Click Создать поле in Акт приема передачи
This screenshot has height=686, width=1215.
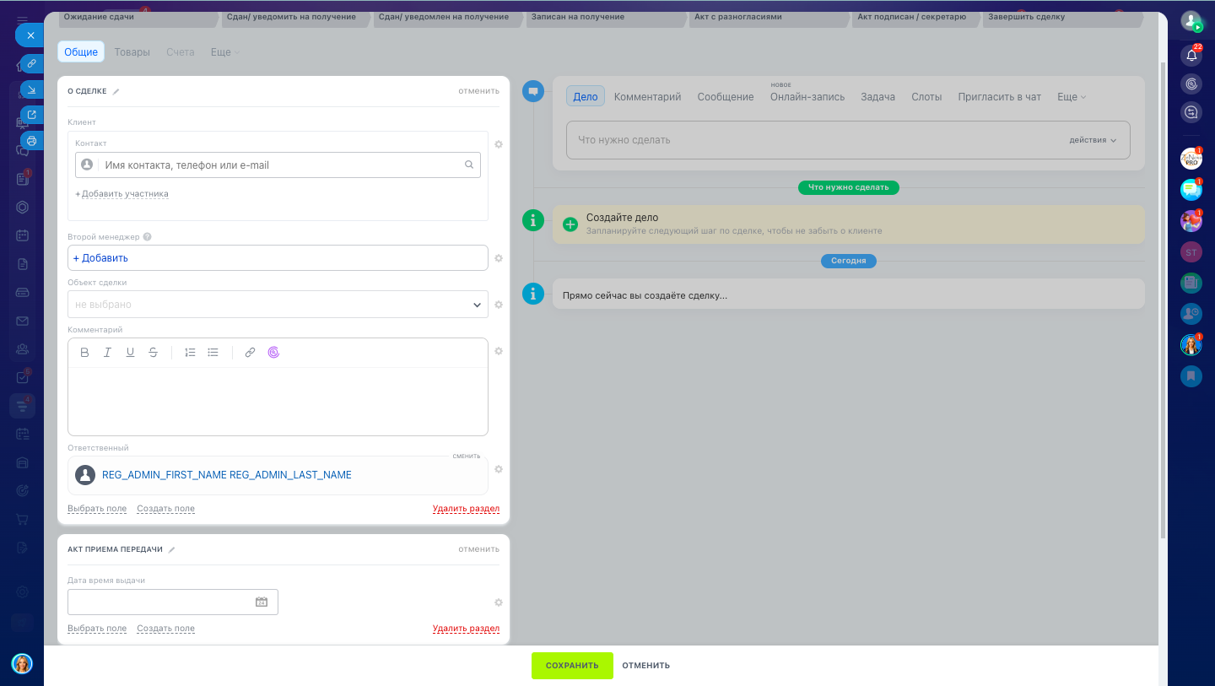165,629
